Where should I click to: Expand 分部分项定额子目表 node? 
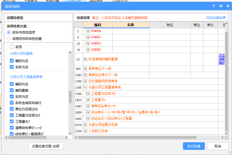pos(85,125)
